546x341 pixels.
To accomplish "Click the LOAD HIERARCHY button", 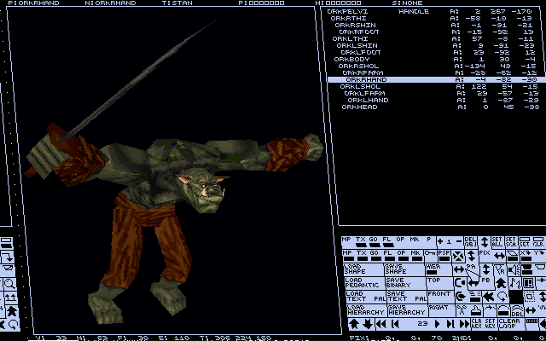I will [367, 310].
